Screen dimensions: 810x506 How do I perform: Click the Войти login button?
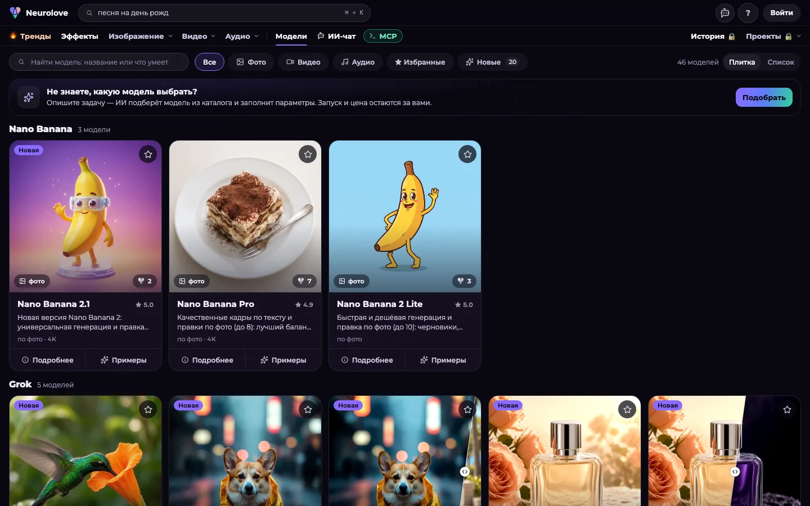point(781,13)
